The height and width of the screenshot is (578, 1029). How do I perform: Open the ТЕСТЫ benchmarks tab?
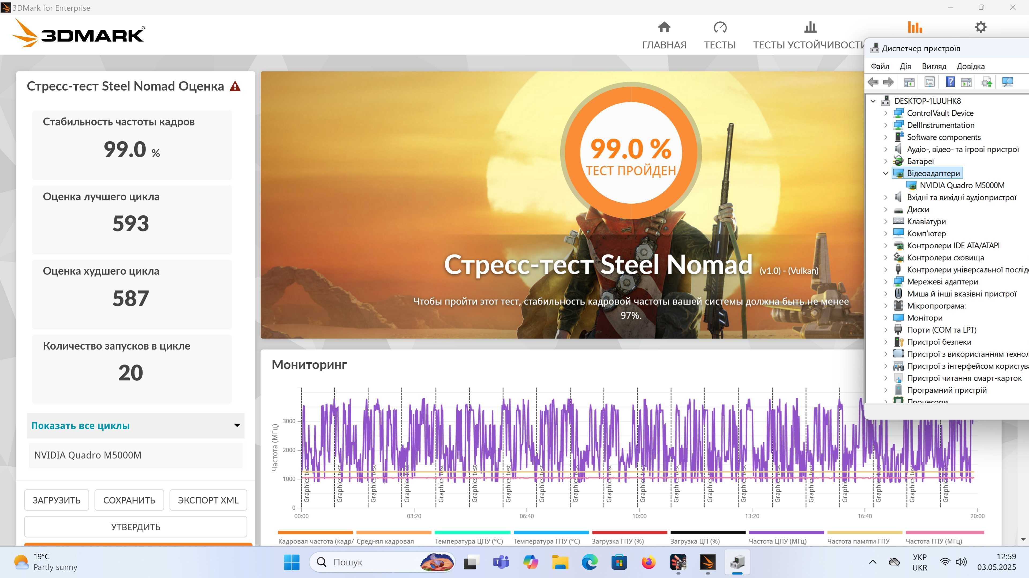click(x=720, y=36)
